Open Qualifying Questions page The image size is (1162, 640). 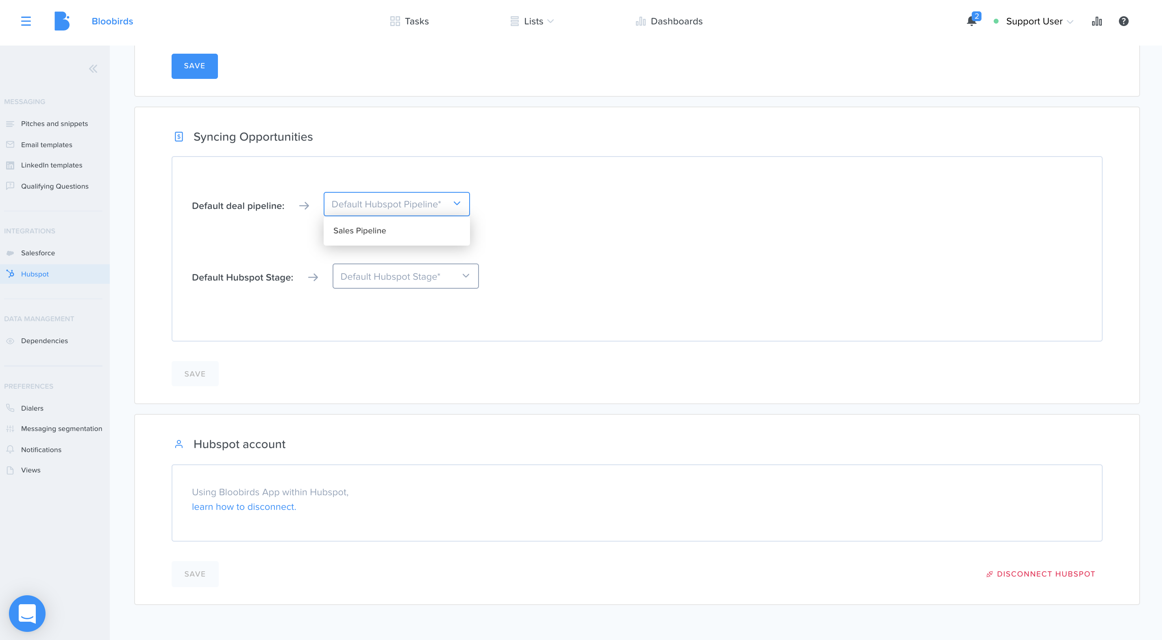pyautogui.click(x=54, y=186)
